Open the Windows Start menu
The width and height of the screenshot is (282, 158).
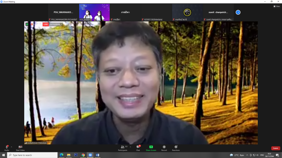(3, 155)
